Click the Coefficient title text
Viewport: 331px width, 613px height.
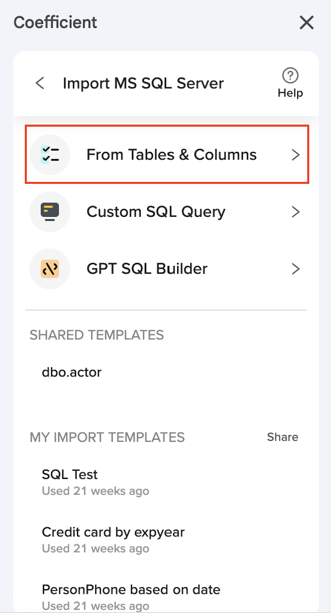(55, 22)
